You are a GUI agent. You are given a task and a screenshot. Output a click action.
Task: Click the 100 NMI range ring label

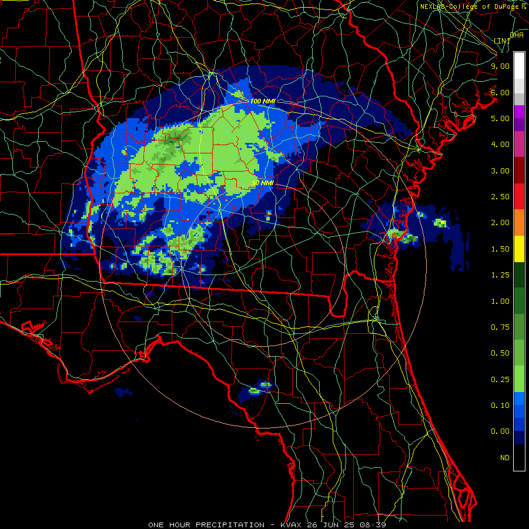pos(263,101)
